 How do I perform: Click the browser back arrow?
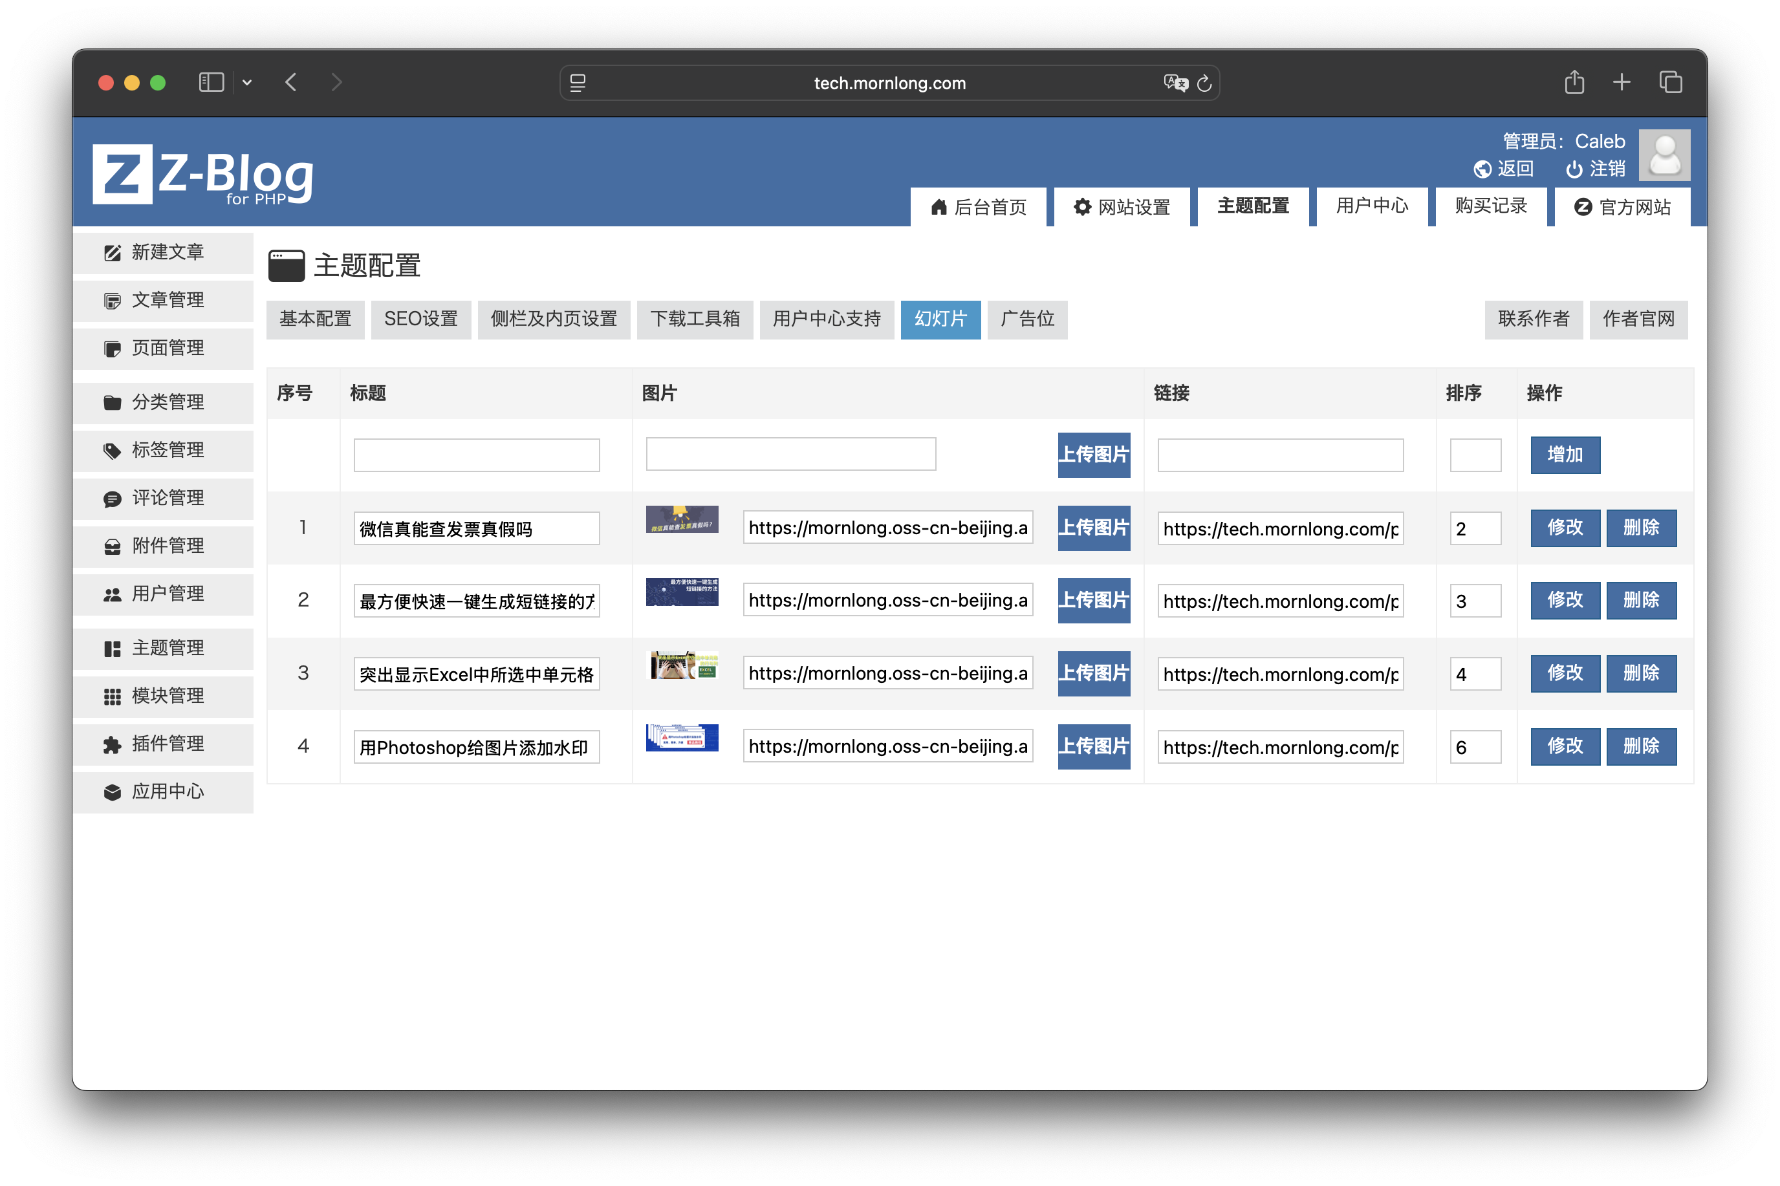291,82
